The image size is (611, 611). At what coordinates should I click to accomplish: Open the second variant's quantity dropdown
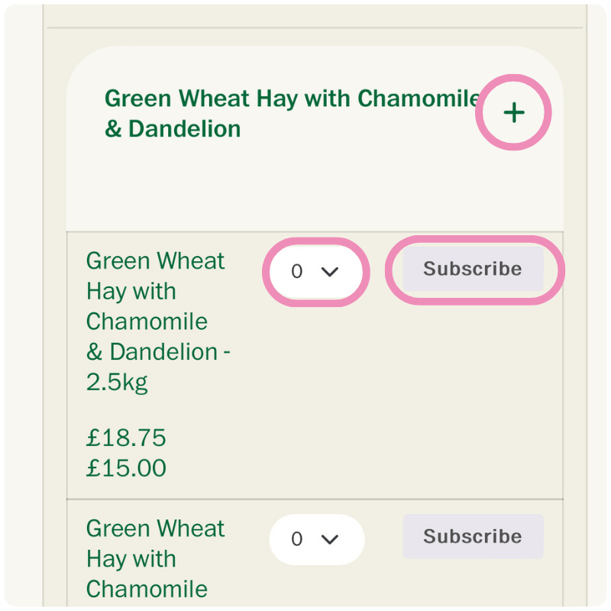pos(316,539)
